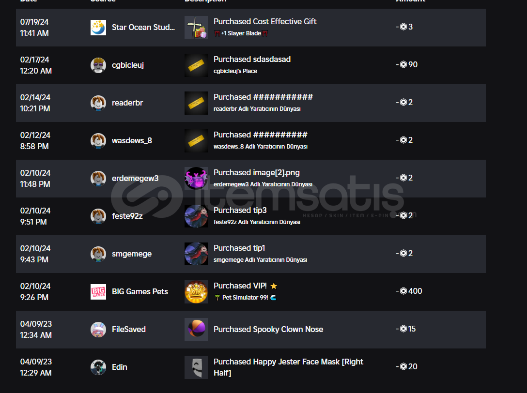The image size is (527, 393).
Task: Open Star Ocean Studio avatar icon
Action: tap(98, 28)
